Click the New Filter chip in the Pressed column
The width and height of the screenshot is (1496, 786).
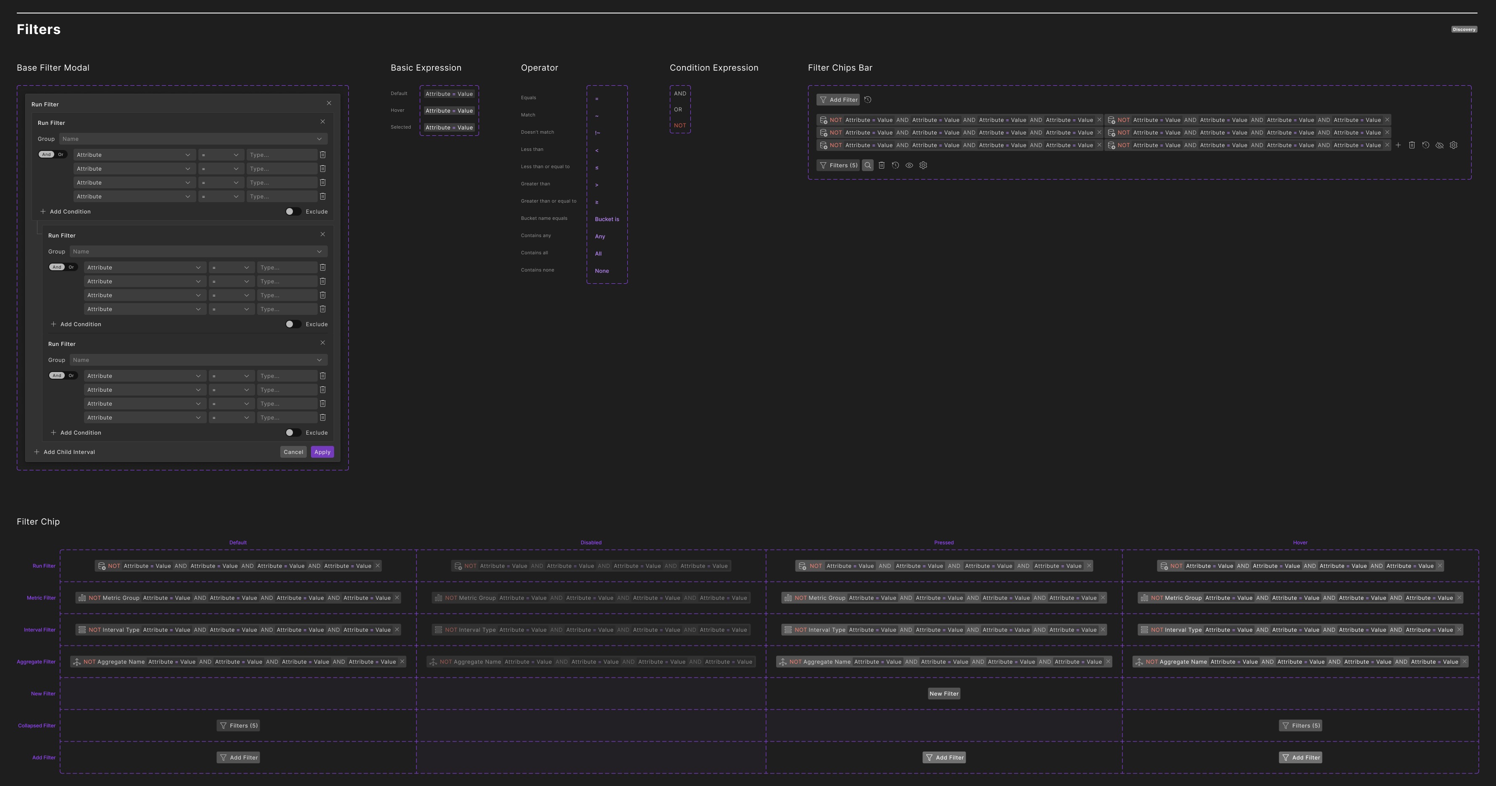click(x=944, y=693)
